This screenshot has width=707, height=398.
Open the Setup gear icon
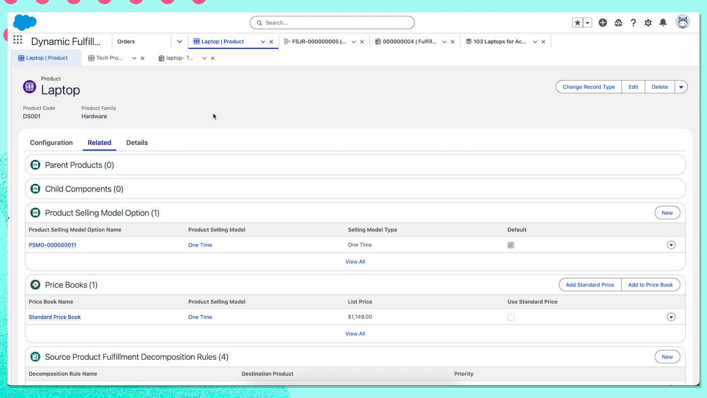pos(648,23)
